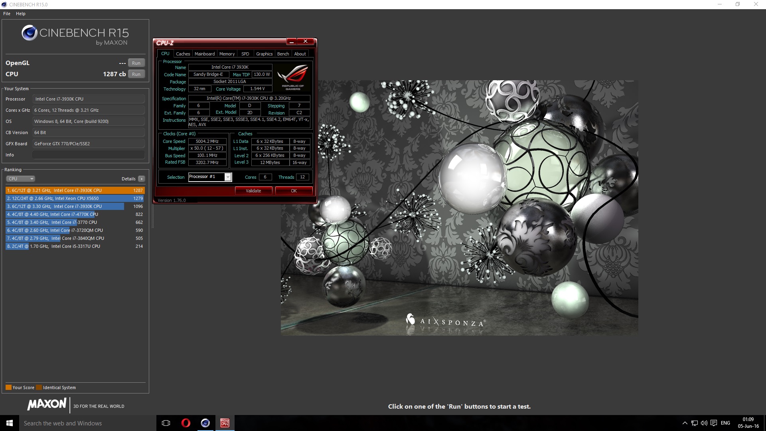This screenshot has height=431, width=766.
Task: Open Opera from the taskbar
Action: tap(186, 423)
